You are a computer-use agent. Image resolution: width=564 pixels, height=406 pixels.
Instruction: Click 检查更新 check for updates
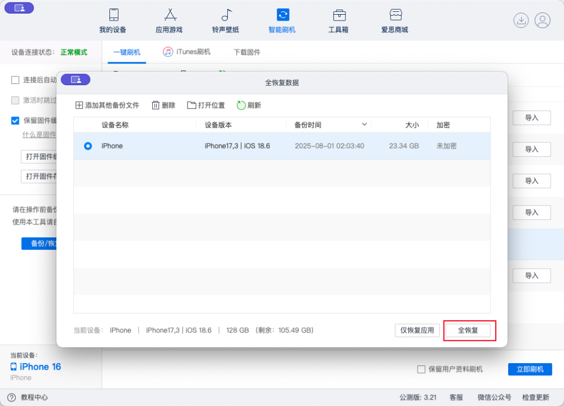pyautogui.click(x=536, y=397)
